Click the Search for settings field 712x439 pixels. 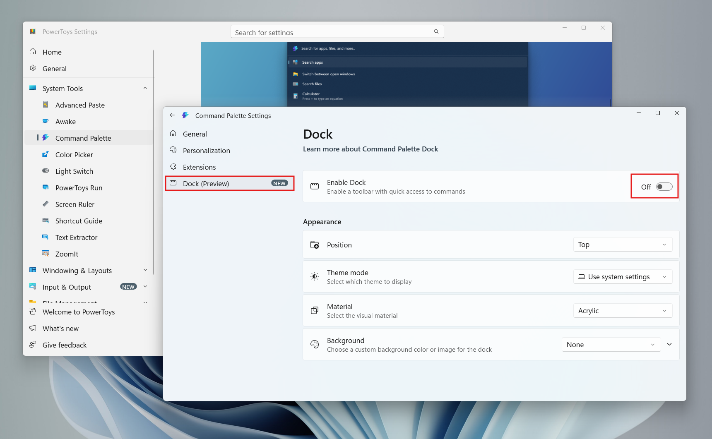(337, 32)
